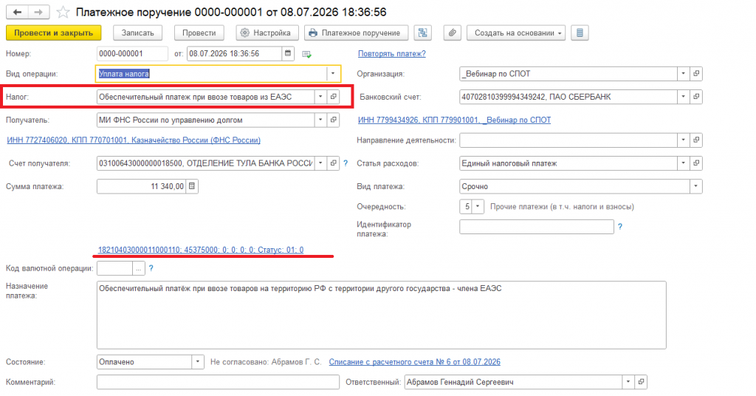Viewport: 756px width, 396px height.
Task: Show help for Идентификатор платежа
Action: 620,226
